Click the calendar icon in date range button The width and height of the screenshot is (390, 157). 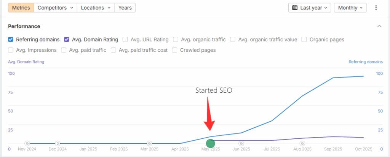coord(295,8)
